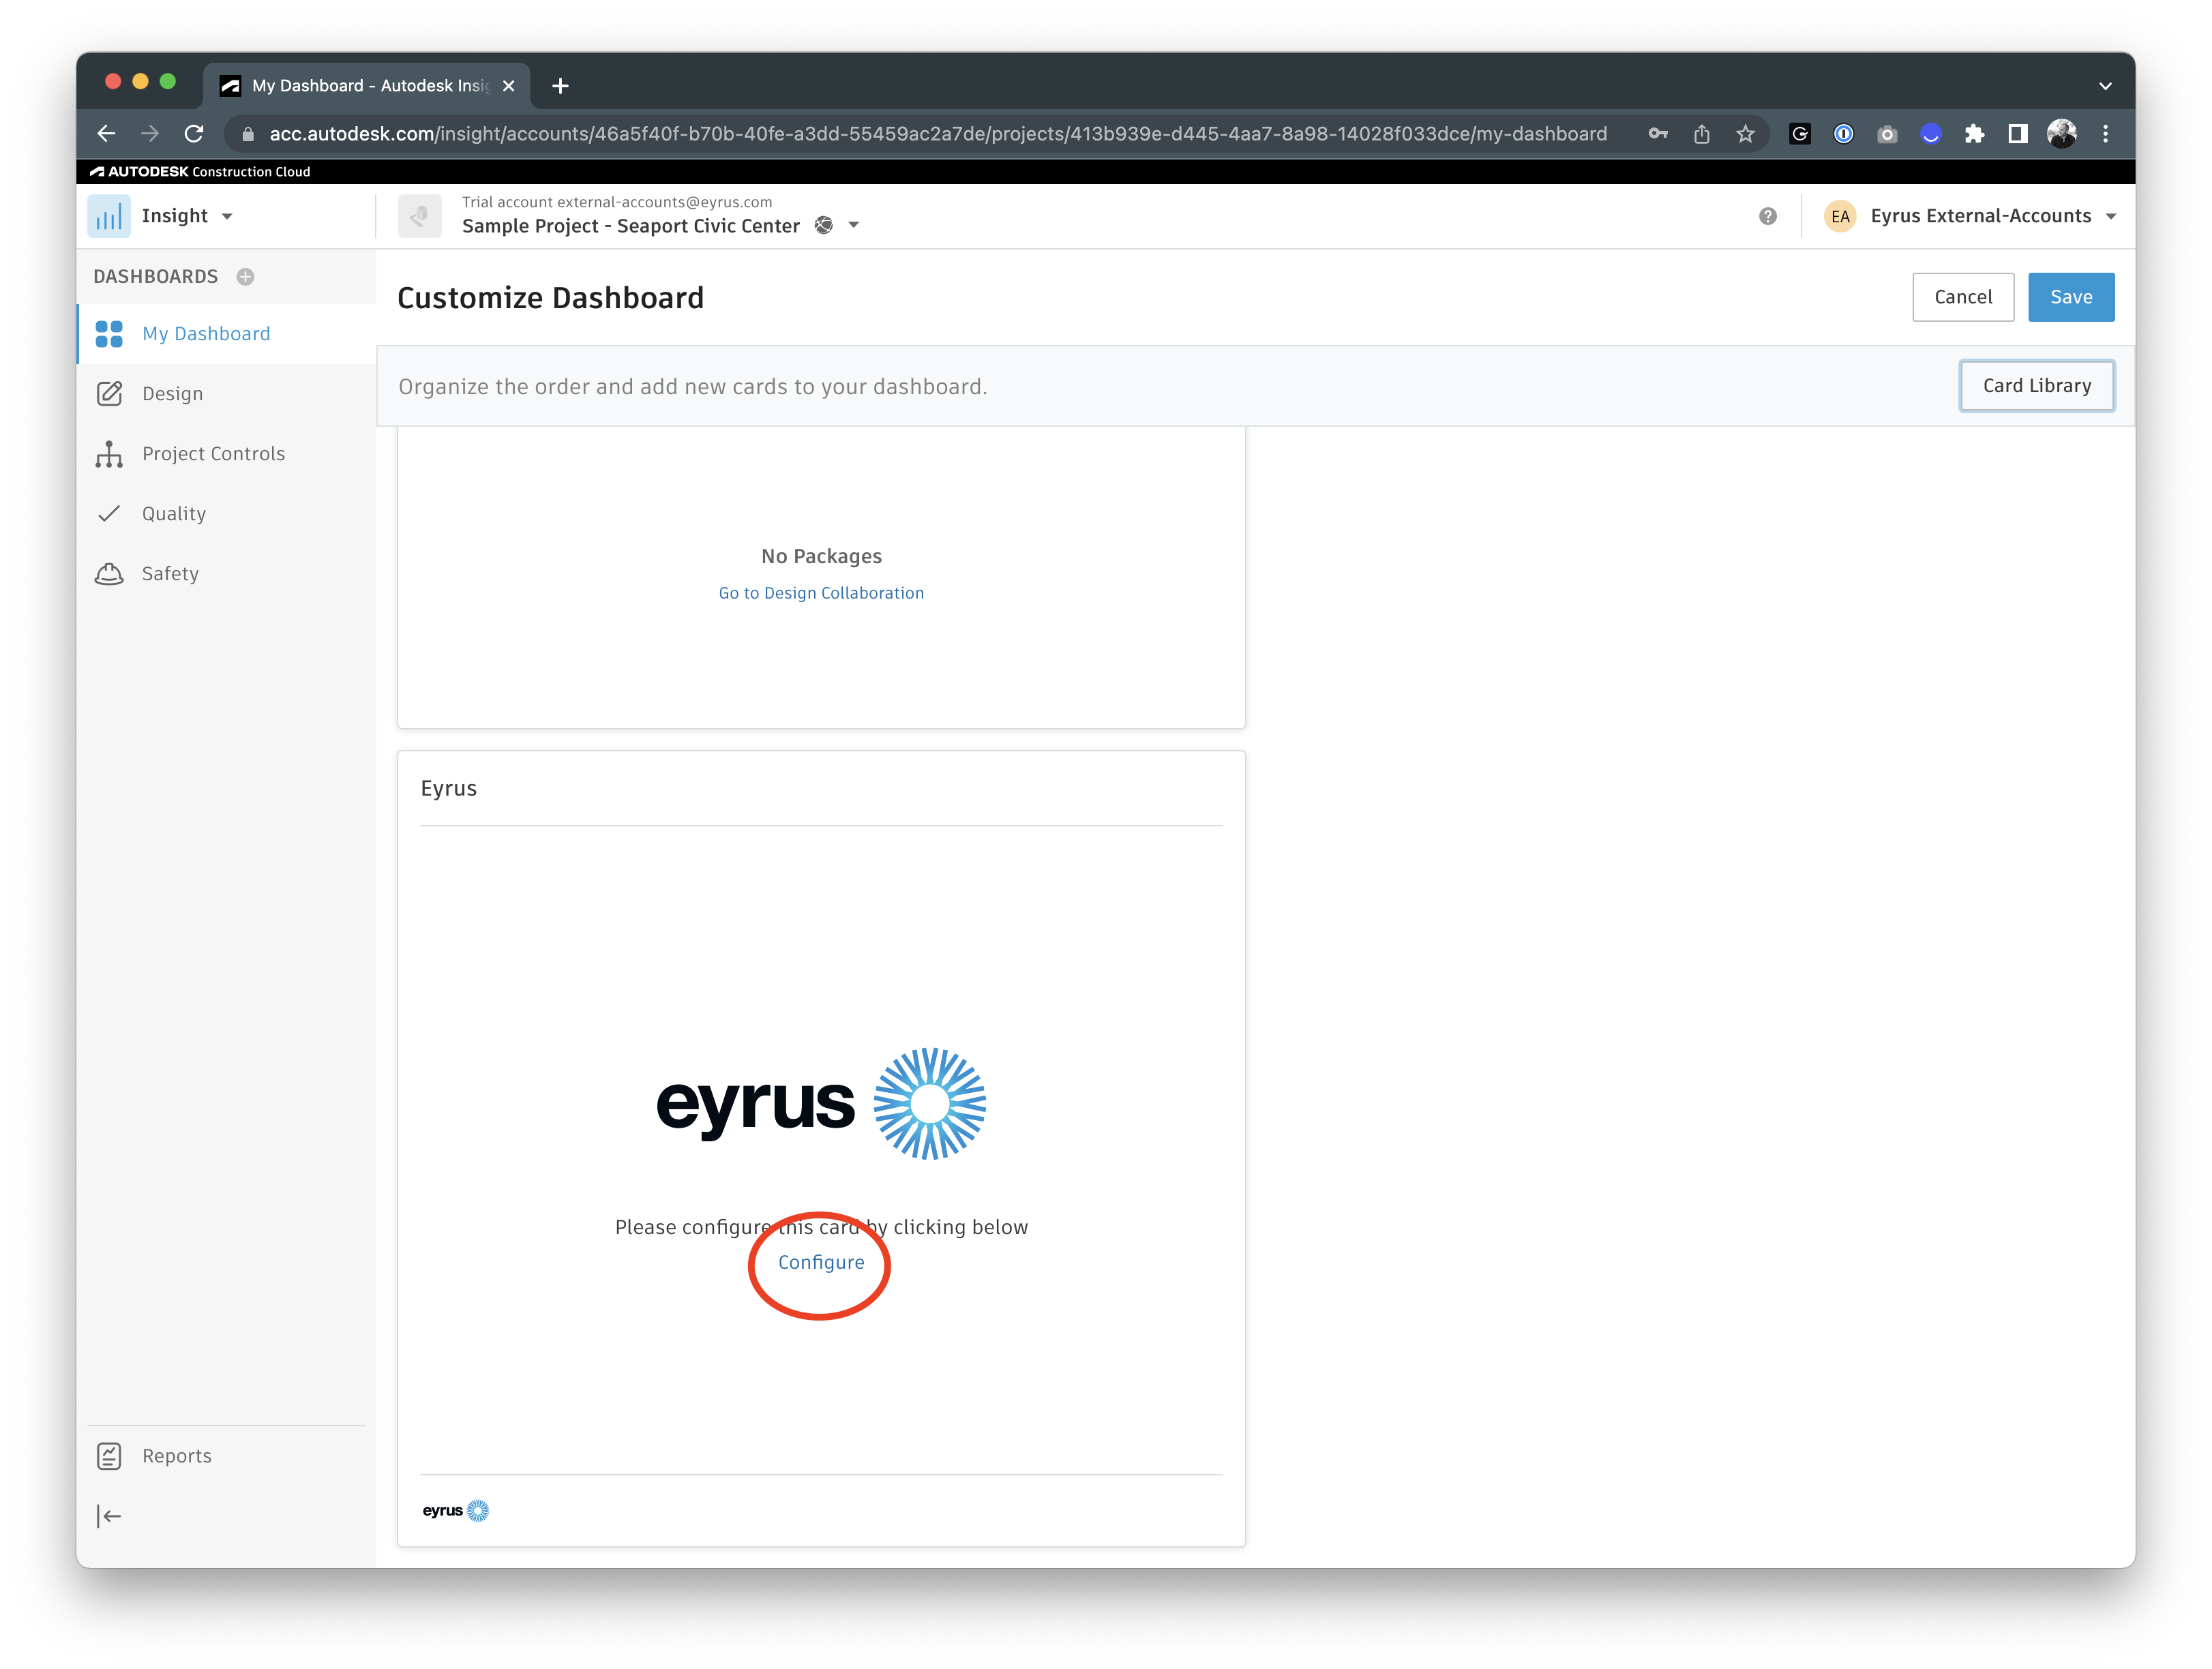2212x1669 pixels.
Task: Click the camera screenshot extension icon
Action: coord(1887,134)
